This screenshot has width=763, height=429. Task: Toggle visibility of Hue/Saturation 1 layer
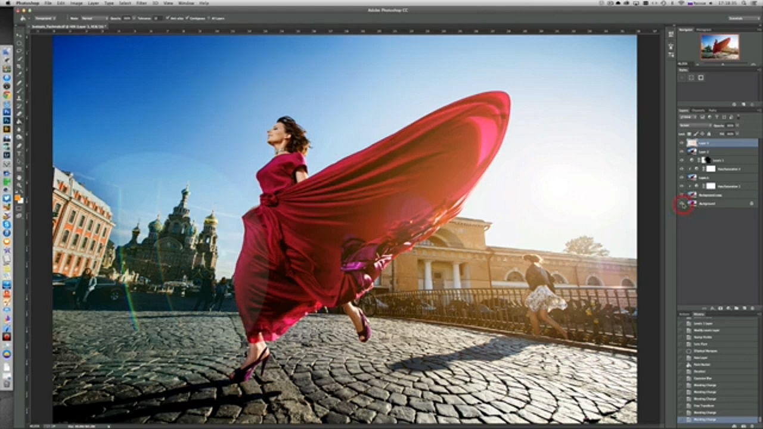click(682, 186)
